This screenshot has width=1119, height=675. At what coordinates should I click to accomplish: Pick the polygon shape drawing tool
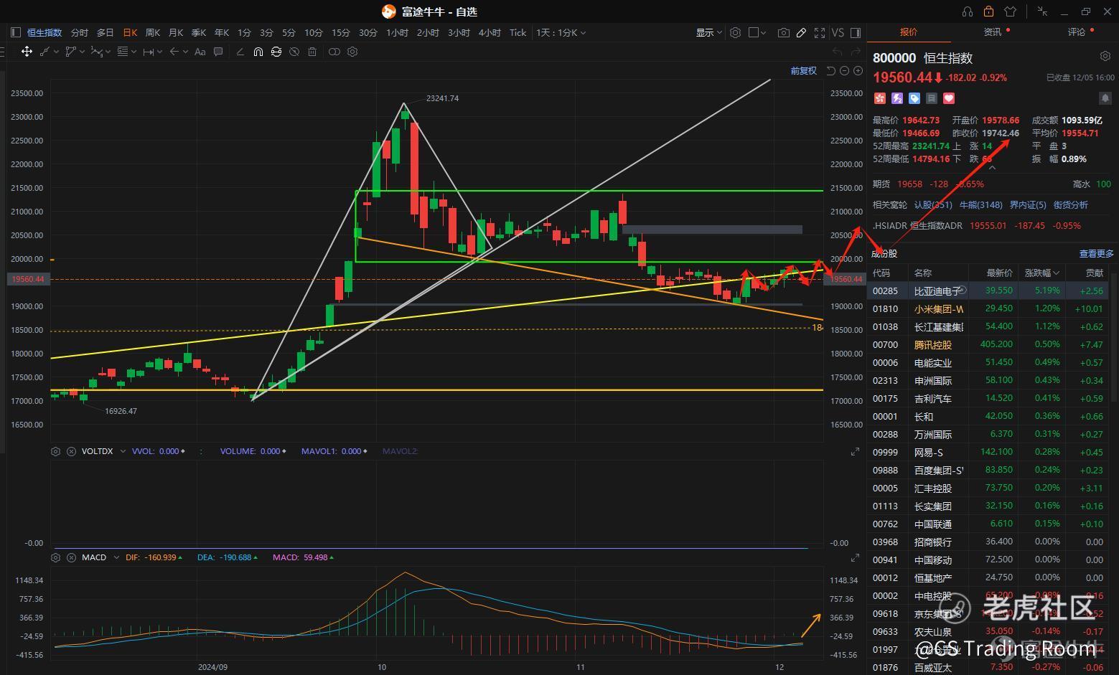70,52
